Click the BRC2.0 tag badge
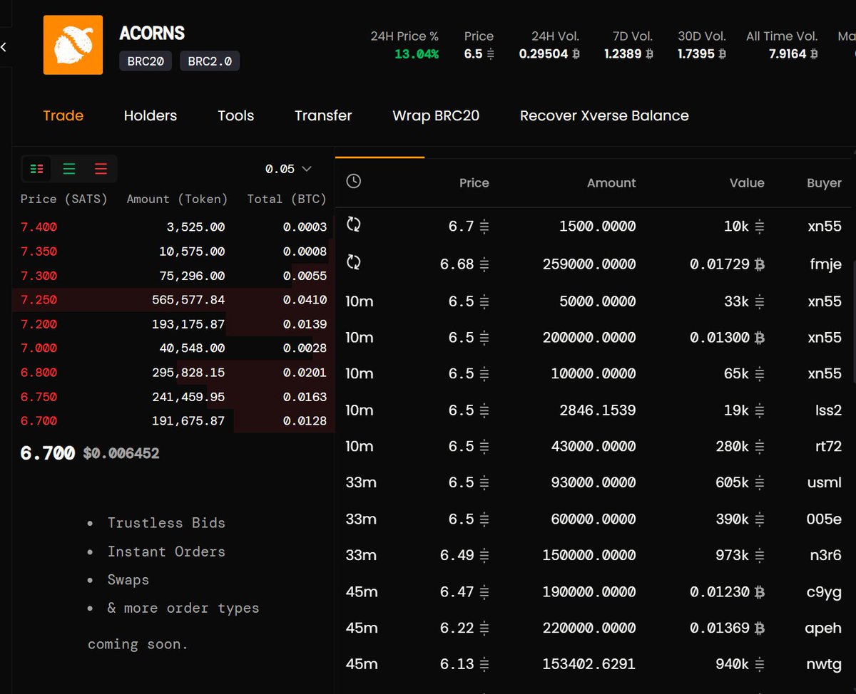 [x=210, y=61]
